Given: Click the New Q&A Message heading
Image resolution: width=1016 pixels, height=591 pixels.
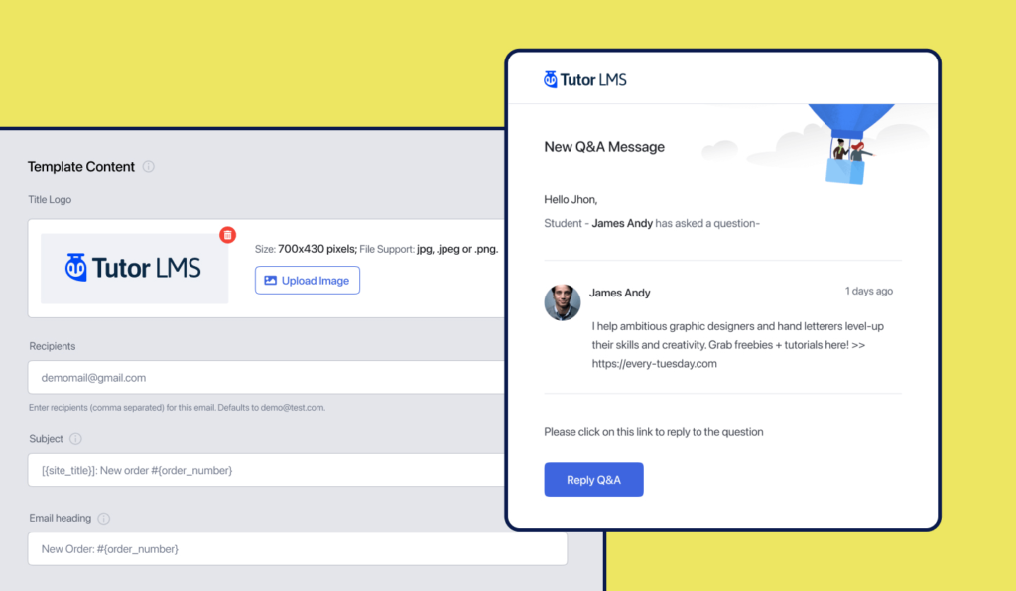Looking at the screenshot, I should [x=604, y=147].
